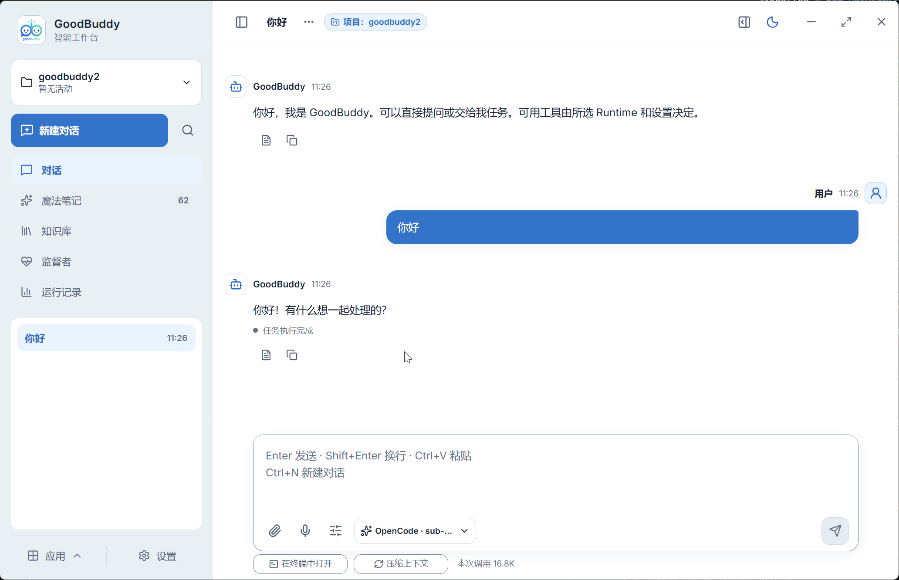Viewport: 899px width, 580px height.
Task: Open 设置 settings
Action: pyautogui.click(x=157, y=556)
